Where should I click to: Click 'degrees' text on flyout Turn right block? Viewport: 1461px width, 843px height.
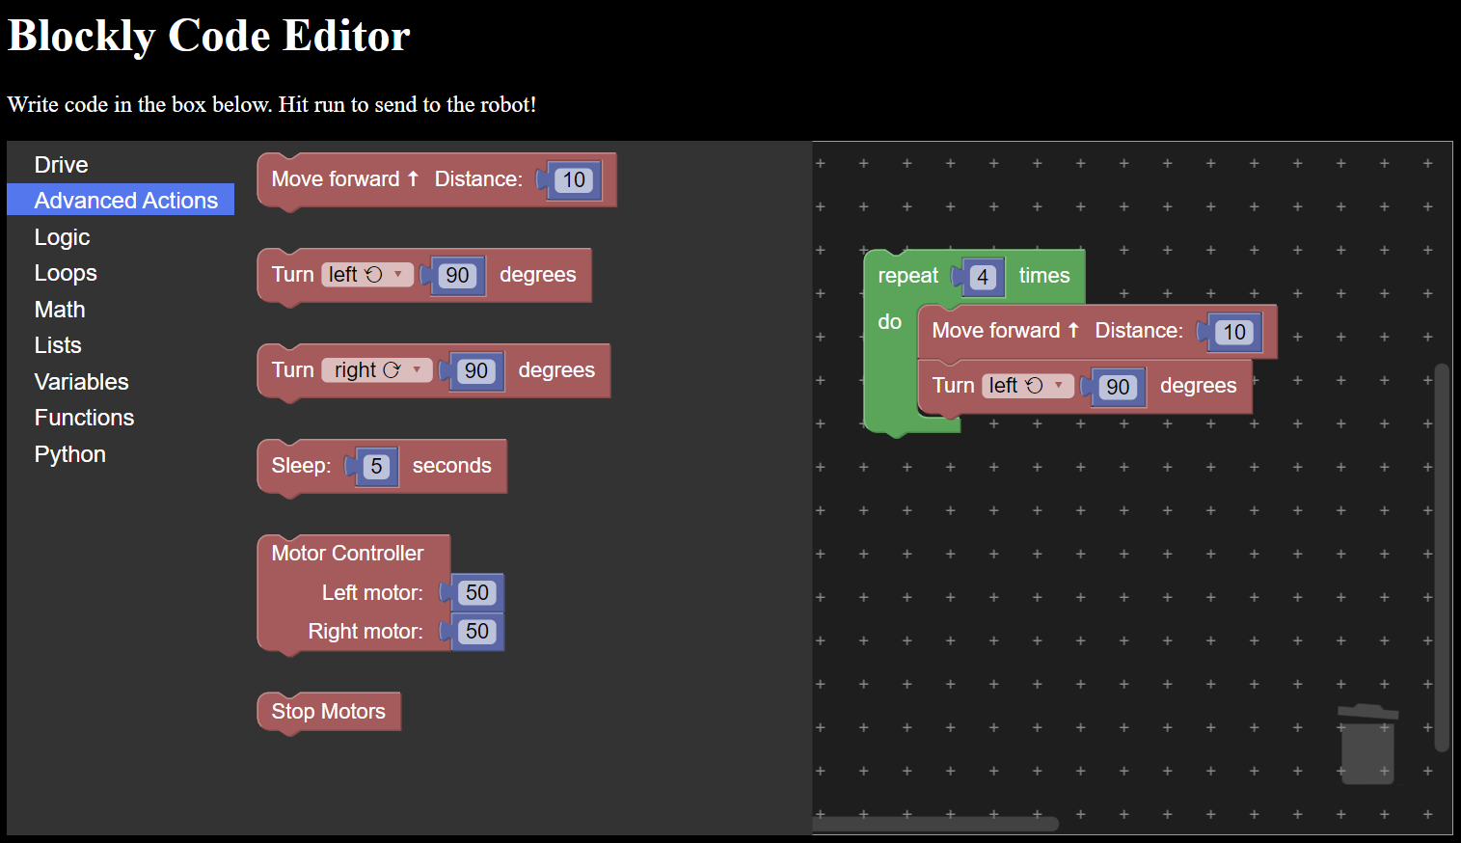[x=556, y=370]
